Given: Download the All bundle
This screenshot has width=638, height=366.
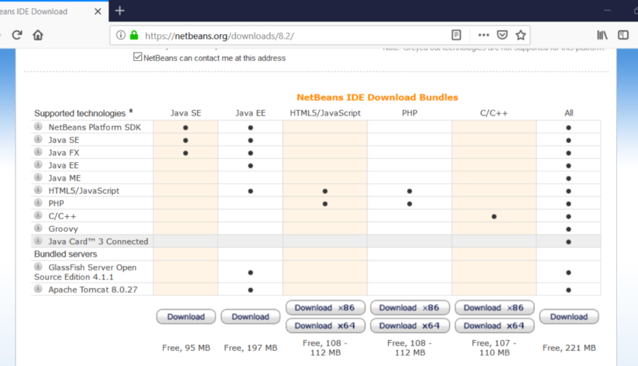Looking at the screenshot, I should 569,316.
